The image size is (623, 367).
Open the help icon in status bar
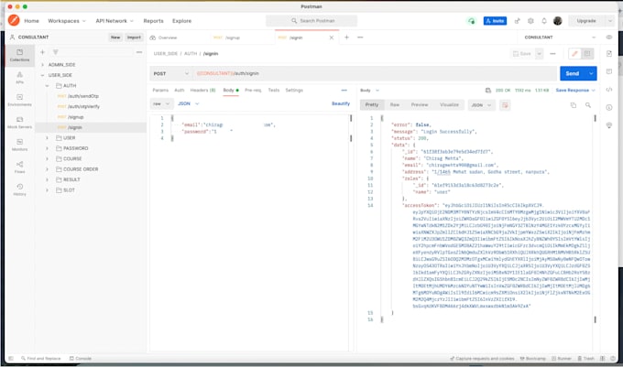coord(613,358)
